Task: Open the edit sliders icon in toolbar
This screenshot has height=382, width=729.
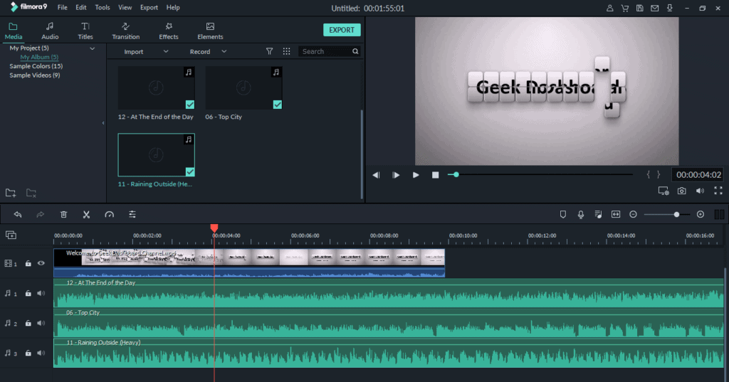Action: 132,214
